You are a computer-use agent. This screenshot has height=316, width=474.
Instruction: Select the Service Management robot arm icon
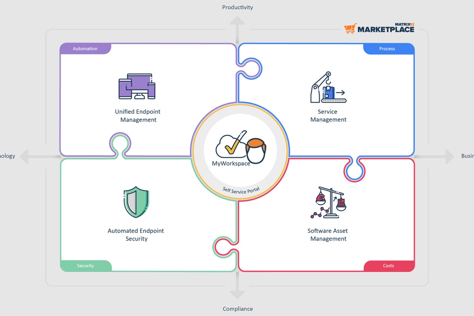coord(328,87)
